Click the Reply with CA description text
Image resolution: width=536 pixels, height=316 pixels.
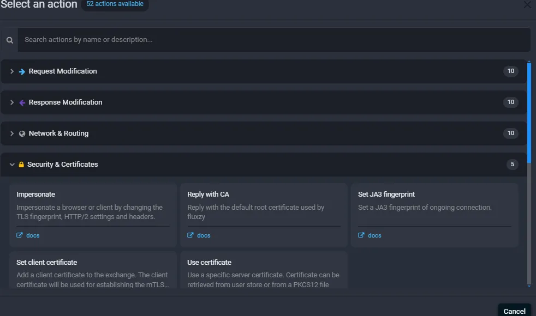pos(255,212)
